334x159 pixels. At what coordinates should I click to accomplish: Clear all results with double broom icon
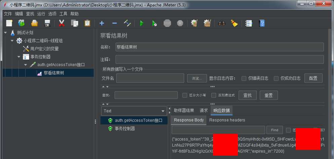(207, 23)
